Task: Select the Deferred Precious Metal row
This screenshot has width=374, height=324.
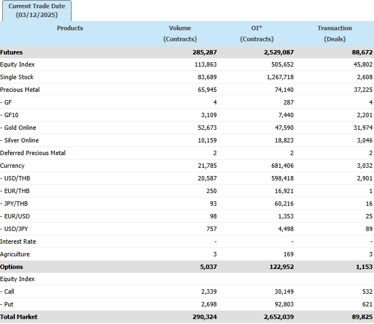Action: (33, 153)
